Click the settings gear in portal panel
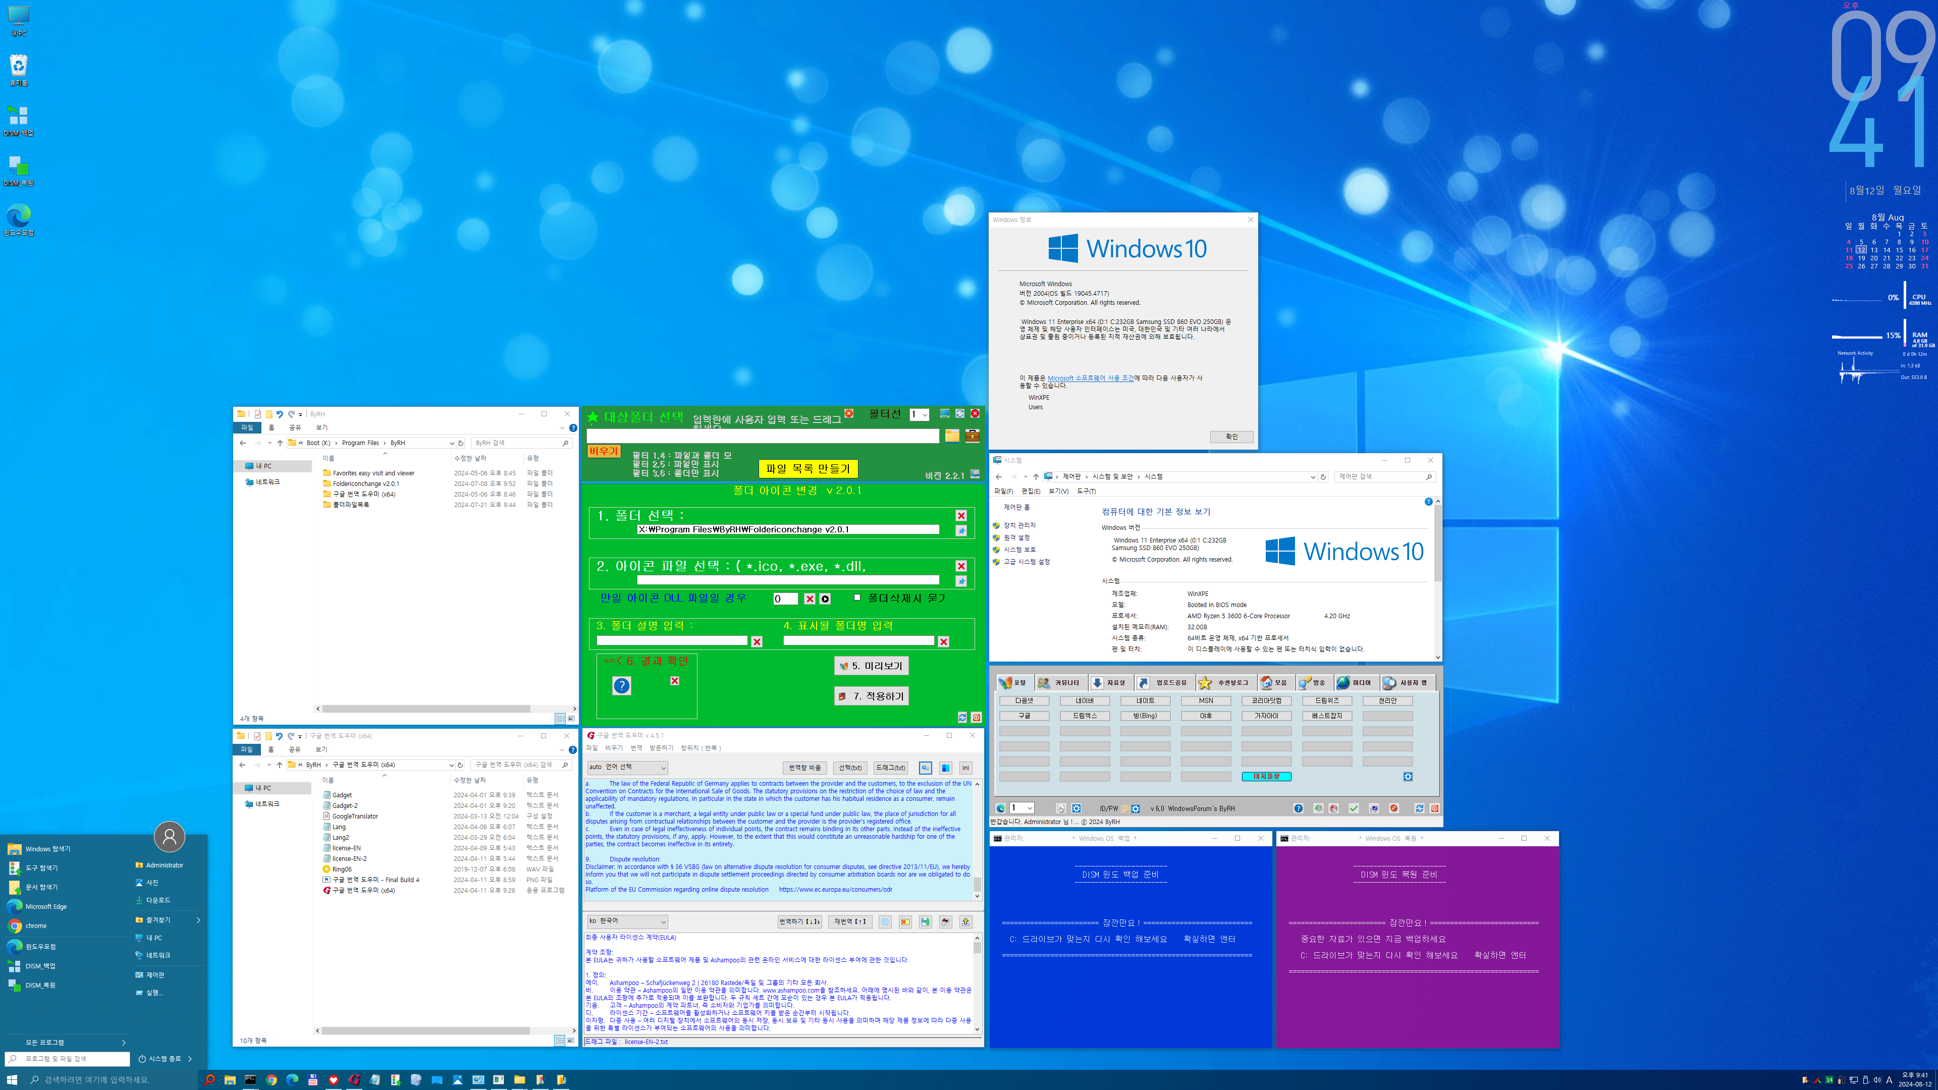Screen dimensions: 1938x1090 coord(1408,776)
